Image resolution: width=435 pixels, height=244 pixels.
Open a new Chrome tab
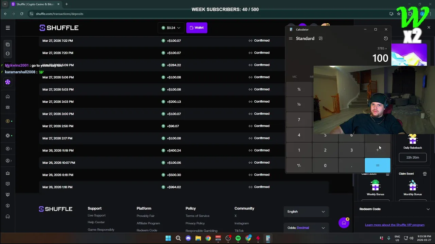coord(67,4)
